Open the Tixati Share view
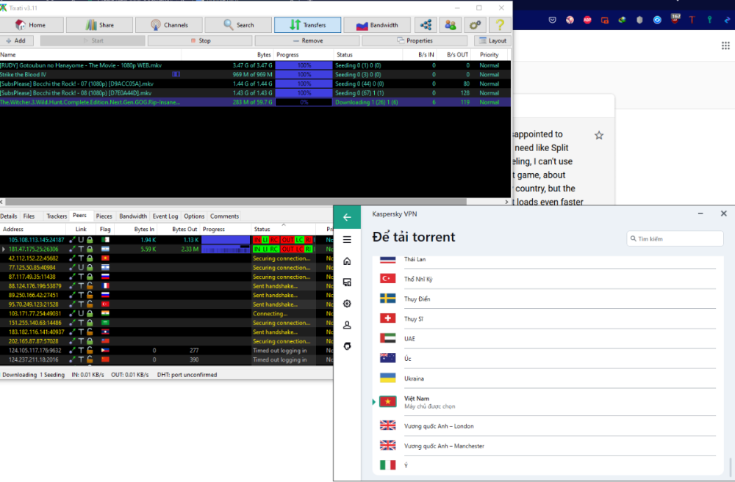This screenshot has width=735, height=482. 99,25
